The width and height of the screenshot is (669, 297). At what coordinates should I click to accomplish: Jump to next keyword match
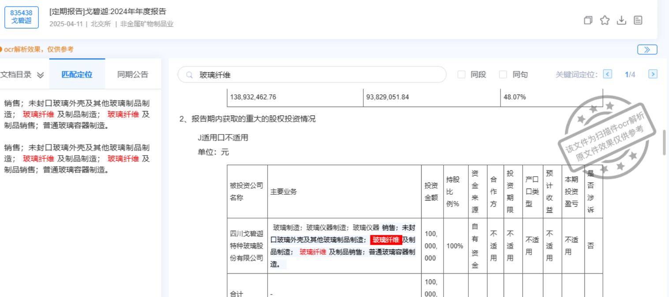click(653, 74)
